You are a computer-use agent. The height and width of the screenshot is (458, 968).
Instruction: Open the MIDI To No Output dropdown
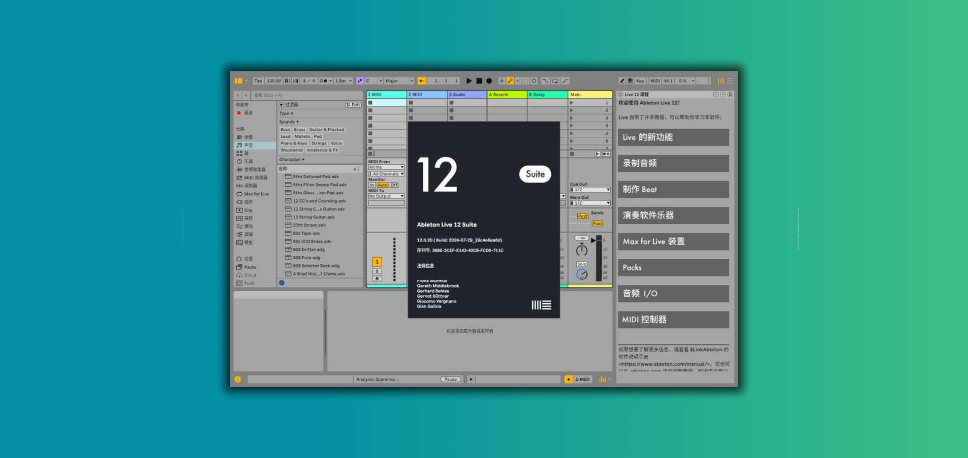tap(386, 196)
